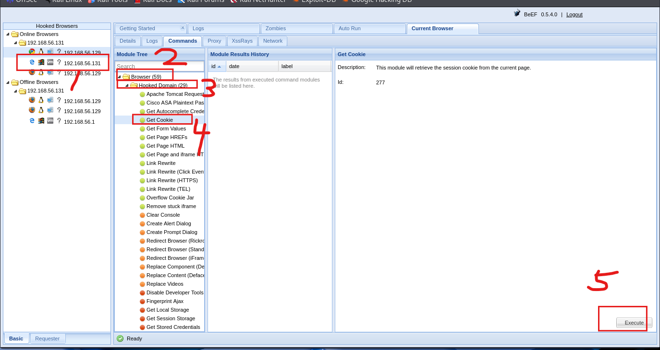
Task: Click green status dot beside Get Cookie
Action: coord(142,120)
